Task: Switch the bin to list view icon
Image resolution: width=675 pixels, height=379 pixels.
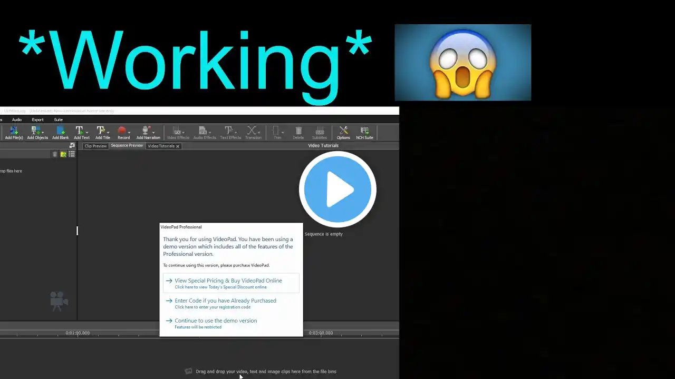Action: click(72, 154)
